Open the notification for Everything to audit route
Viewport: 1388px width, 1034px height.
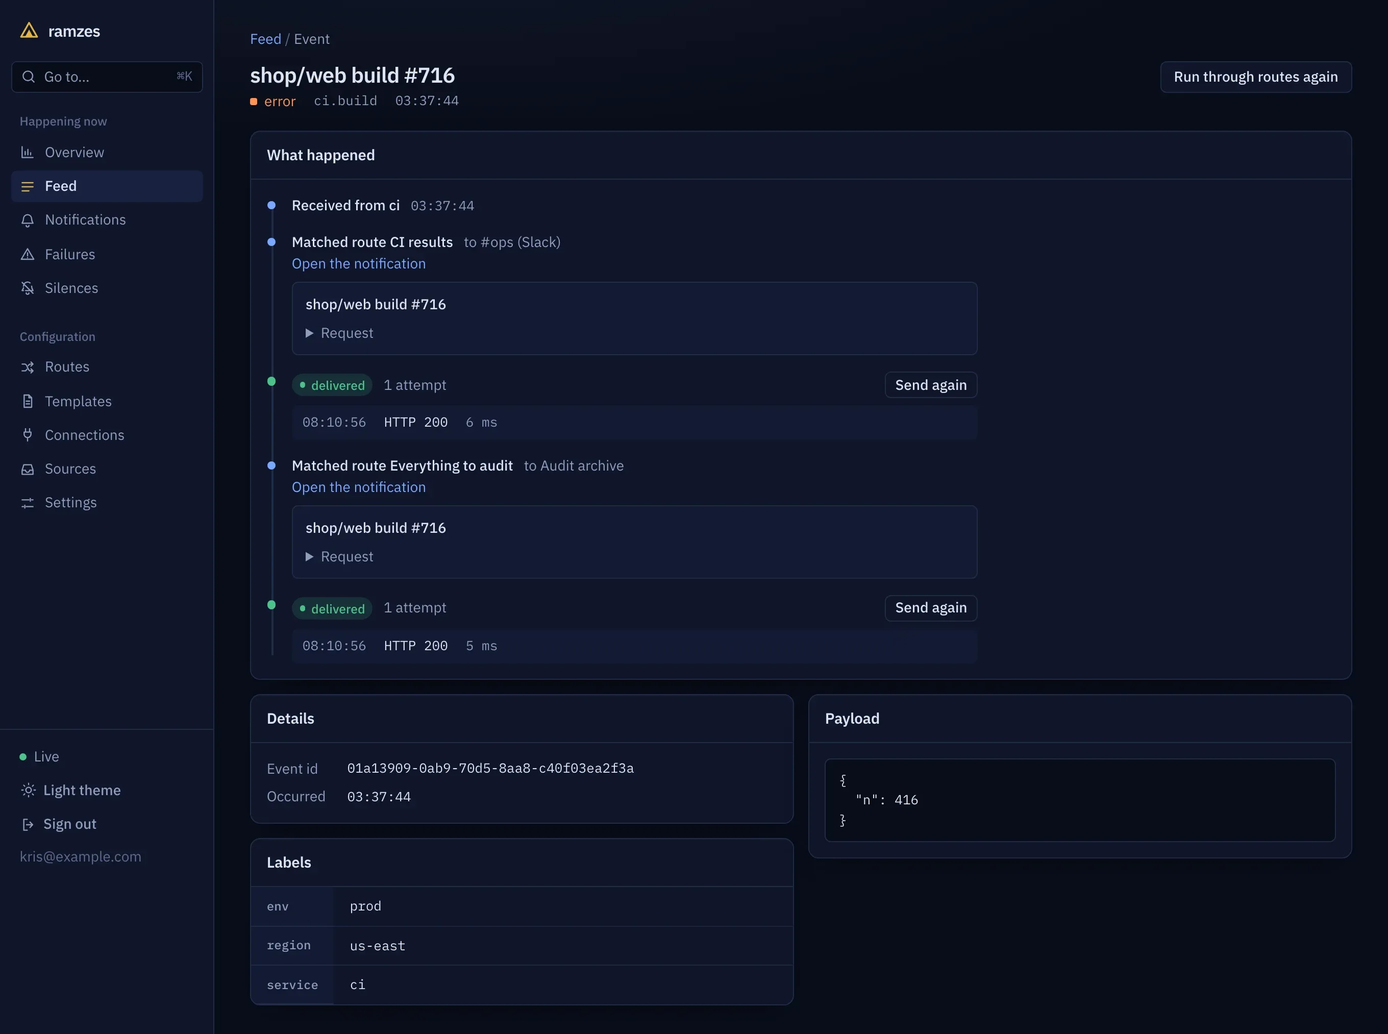point(359,487)
